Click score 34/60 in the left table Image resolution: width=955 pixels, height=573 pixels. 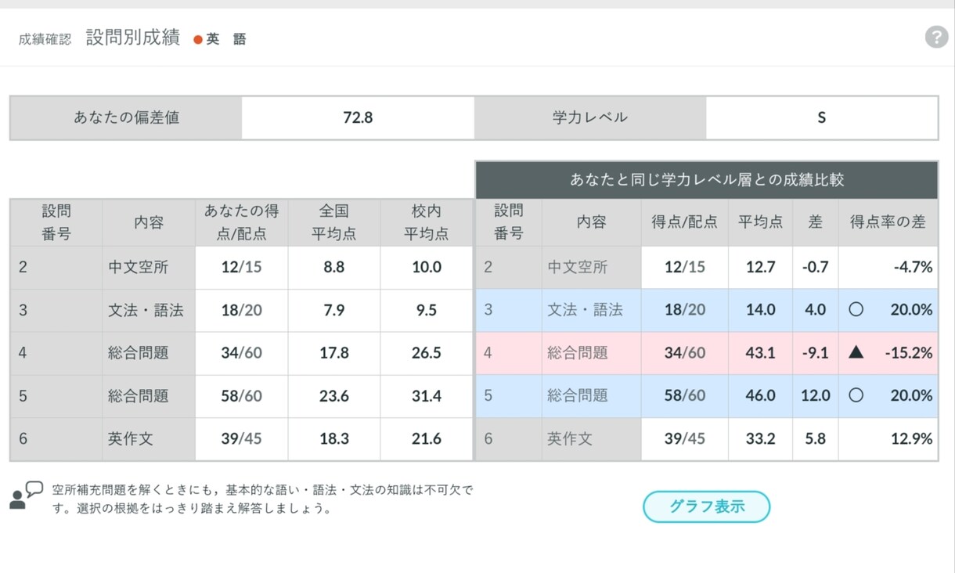(241, 353)
